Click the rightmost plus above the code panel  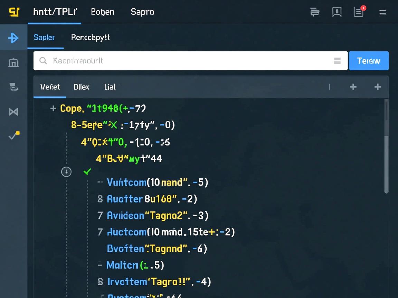pos(377,87)
